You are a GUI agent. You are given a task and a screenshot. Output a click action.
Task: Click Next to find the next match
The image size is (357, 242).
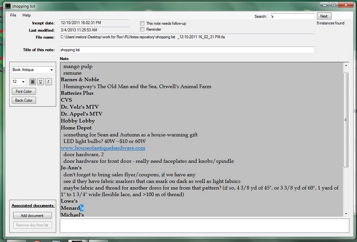point(324,16)
